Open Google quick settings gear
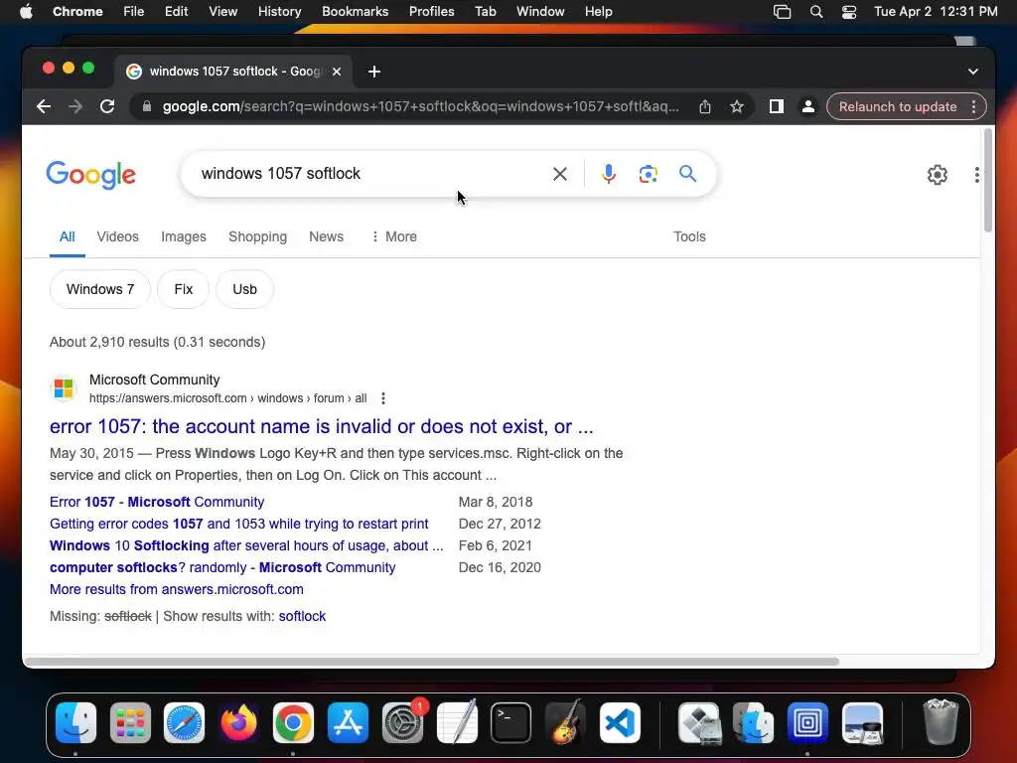Image resolution: width=1017 pixels, height=763 pixels. [938, 175]
